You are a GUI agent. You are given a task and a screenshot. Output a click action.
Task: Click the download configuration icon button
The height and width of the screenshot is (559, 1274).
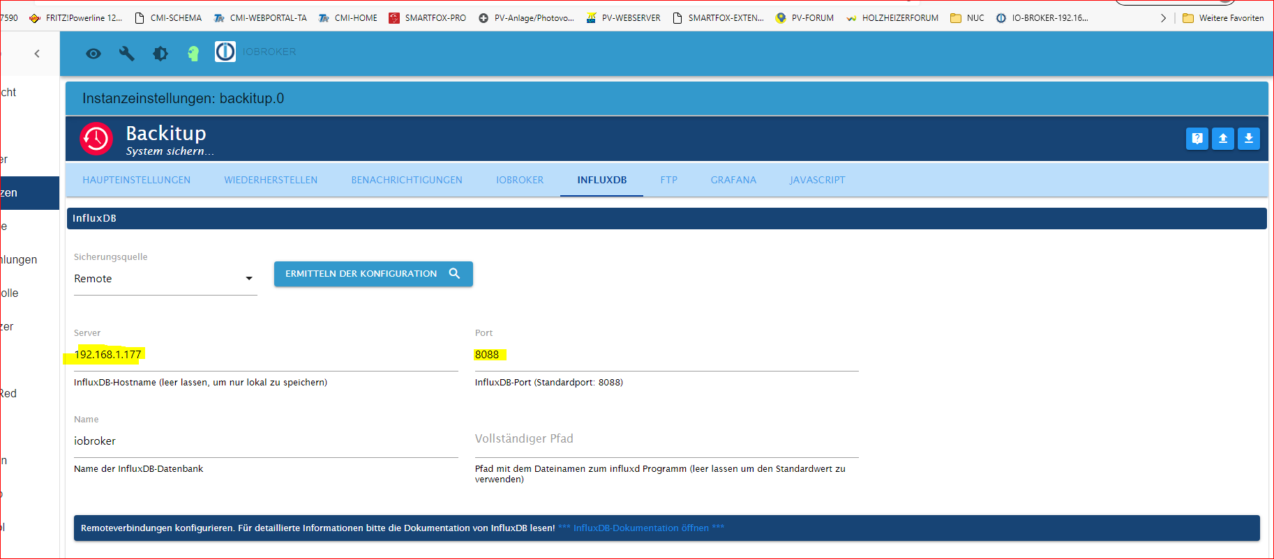coord(1249,139)
